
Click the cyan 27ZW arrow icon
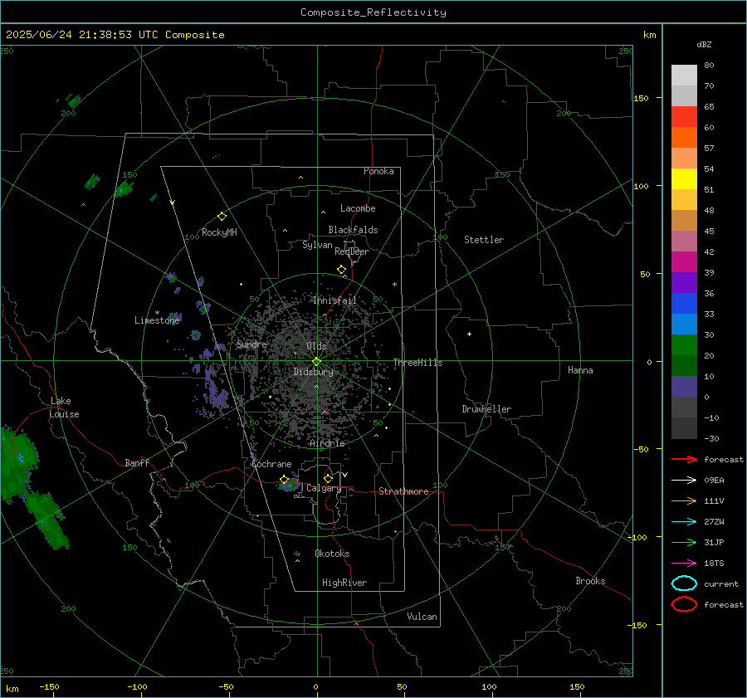tap(684, 522)
